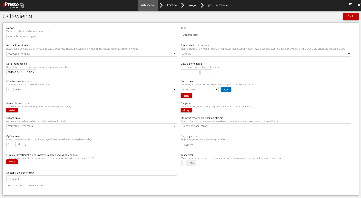This screenshot has height=198, width=361.
Task: Close the editor with X icon
Action: (359, 5)
